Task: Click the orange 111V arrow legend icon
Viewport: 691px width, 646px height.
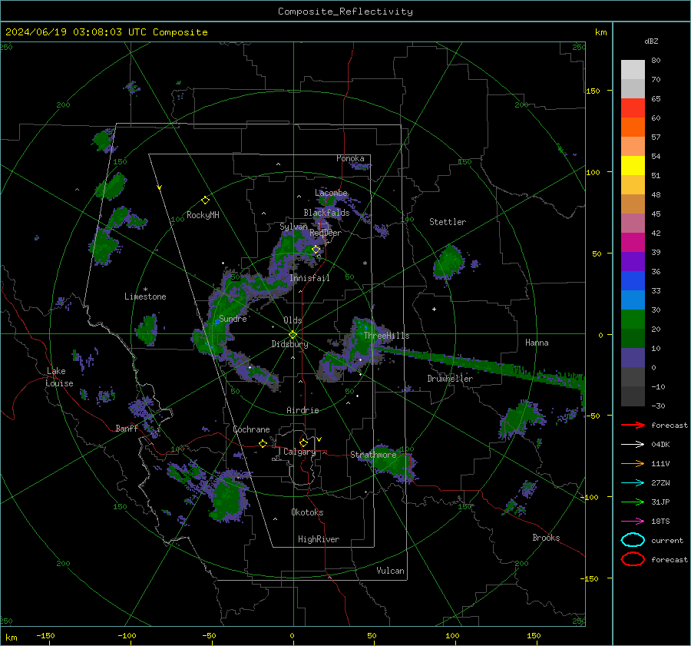Action: [633, 463]
